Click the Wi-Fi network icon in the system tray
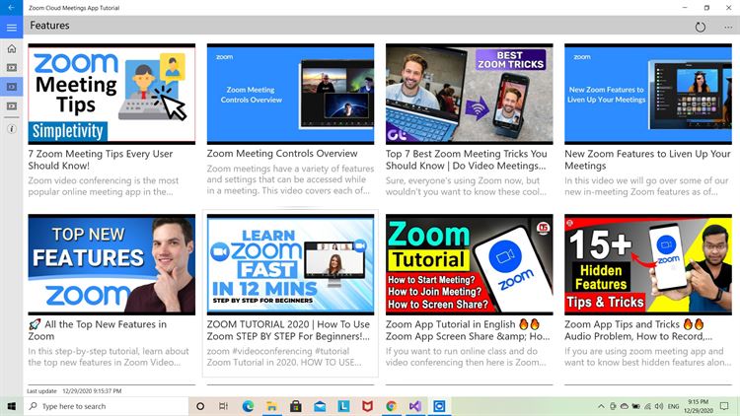 click(x=647, y=406)
